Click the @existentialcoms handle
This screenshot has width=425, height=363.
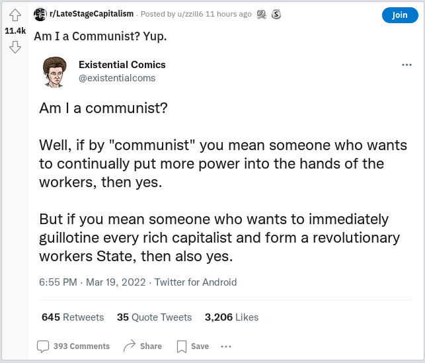point(117,78)
